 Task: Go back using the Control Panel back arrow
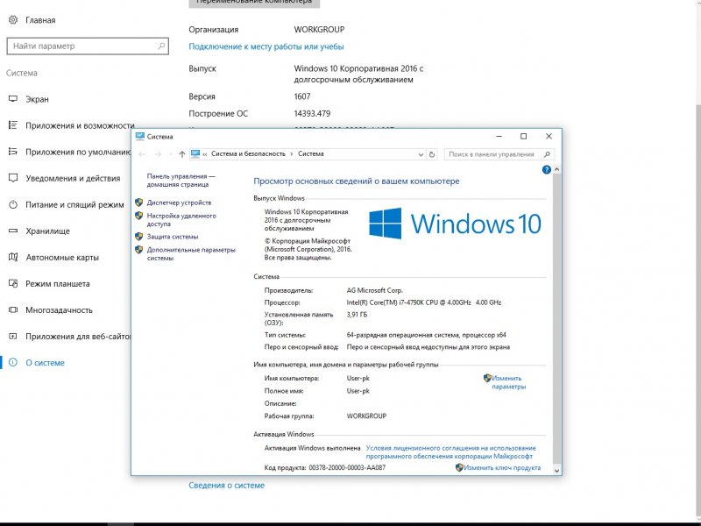pos(142,154)
